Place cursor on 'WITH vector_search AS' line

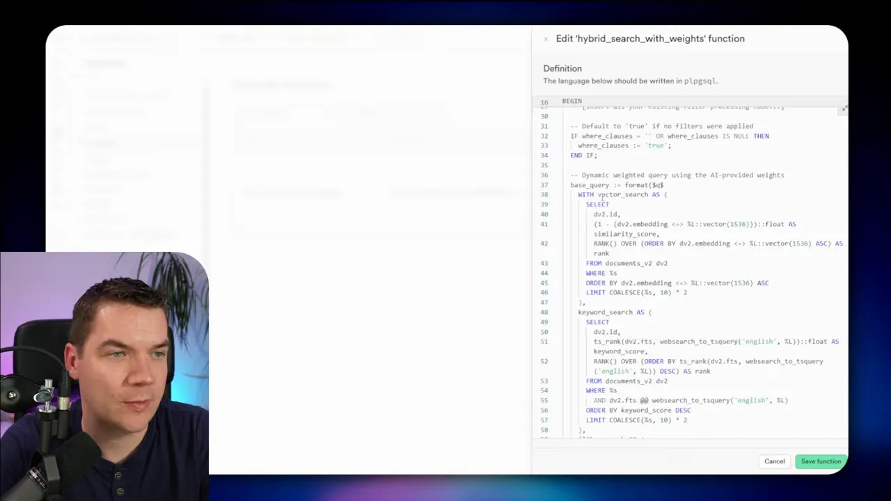(622, 195)
